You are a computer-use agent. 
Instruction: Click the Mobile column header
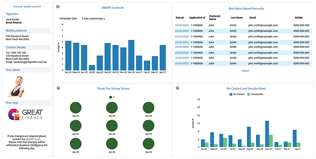299,18
